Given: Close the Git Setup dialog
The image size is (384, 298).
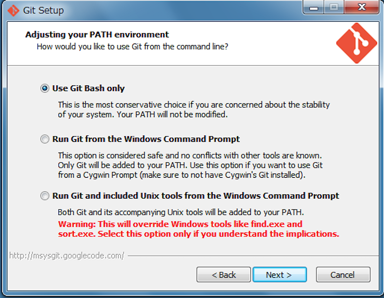Looking at the screenshot, I should (361, 7).
